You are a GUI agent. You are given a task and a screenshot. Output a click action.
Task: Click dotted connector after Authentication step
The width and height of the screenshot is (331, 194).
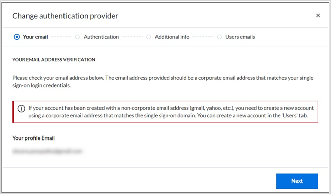(x=132, y=37)
